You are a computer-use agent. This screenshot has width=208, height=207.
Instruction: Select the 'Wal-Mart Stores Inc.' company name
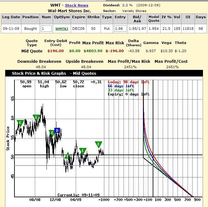tap(69, 11)
